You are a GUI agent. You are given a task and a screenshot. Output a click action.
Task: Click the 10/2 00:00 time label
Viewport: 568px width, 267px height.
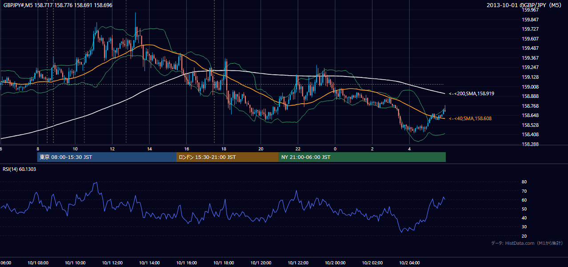pos(335,263)
